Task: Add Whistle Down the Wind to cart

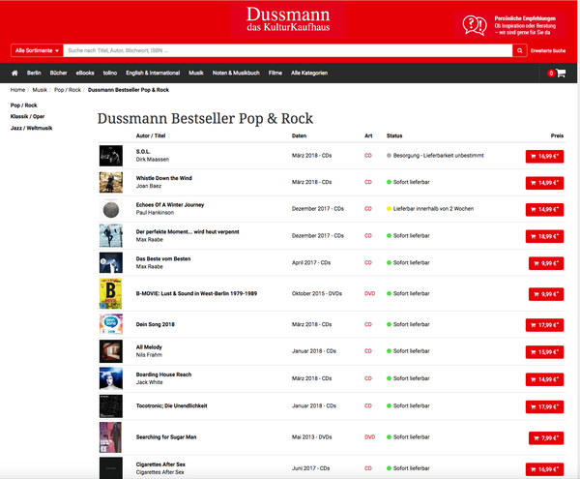Action: tap(544, 183)
